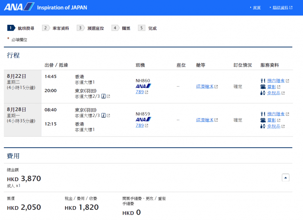
Task: Go to 首頁 in the top navigation
Action: point(257,8)
